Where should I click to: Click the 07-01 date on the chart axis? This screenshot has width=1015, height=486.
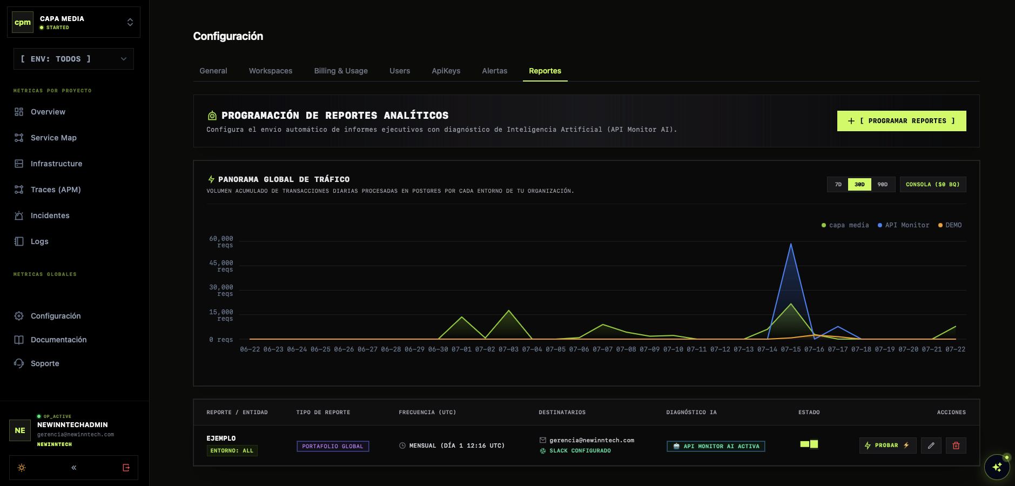coord(462,349)
